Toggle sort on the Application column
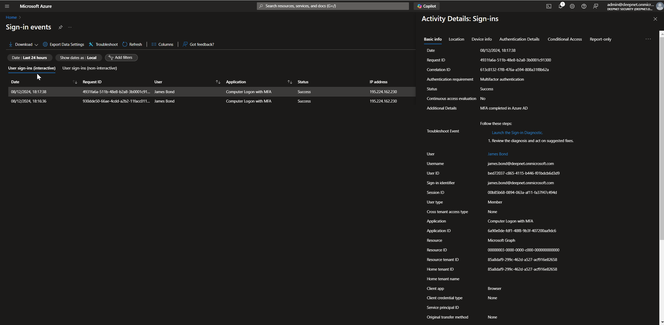This screenshot has height=325, width=664. click(290, 82)
